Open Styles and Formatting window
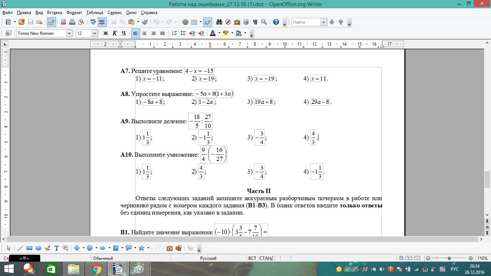Image resolution: width=491 pixels, height=276 pixels. coord(9,33)
